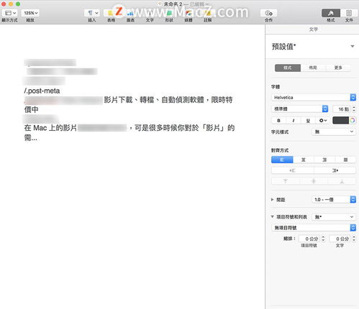Click the 合作 collaborate icon
359x309 pixels.
click(x=268, y=13)
